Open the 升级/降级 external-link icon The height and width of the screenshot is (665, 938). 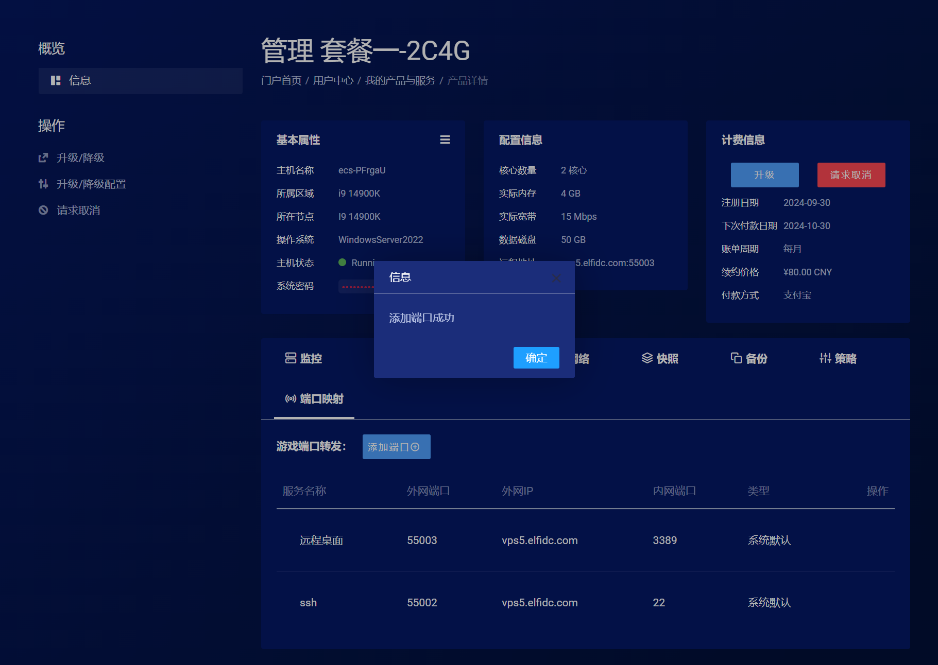[x=43, y=158]
